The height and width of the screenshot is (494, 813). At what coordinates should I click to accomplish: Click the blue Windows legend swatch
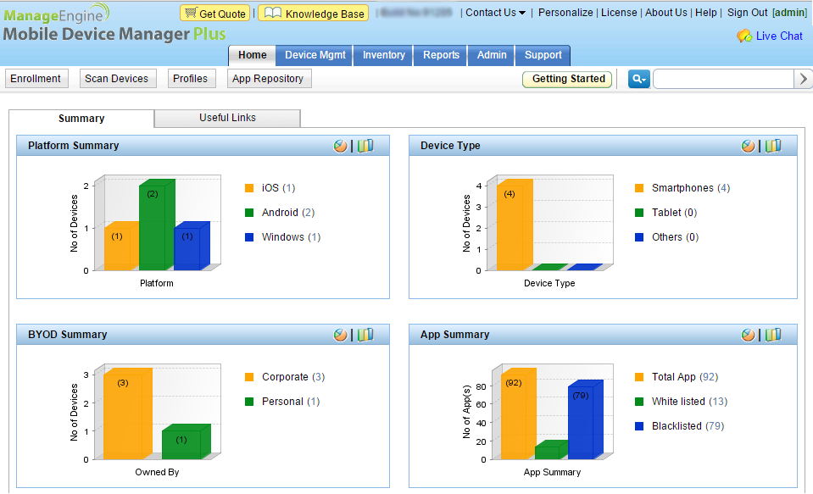[x=249, y=237]
